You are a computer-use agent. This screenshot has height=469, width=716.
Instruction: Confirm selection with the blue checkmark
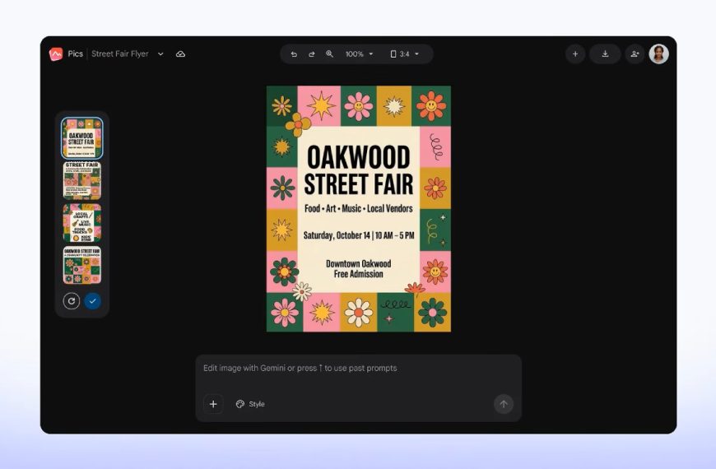[93, 301]
